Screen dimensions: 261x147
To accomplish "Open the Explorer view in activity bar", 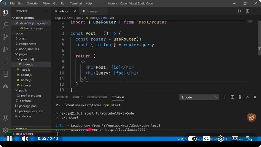I will click(5, 12).
